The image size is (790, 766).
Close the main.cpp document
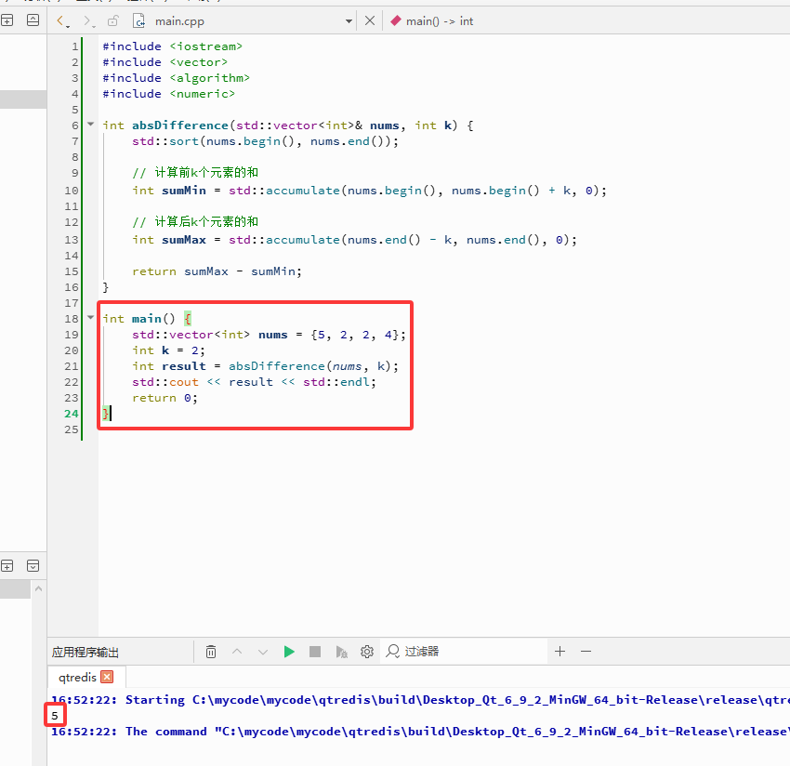coord(370,20)
